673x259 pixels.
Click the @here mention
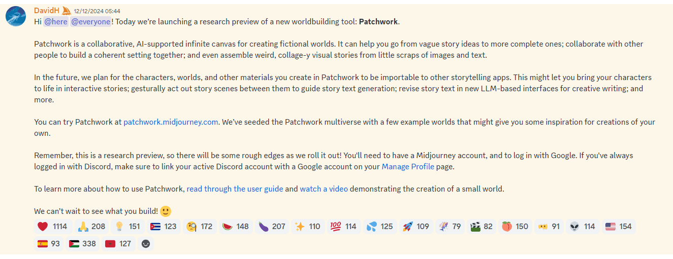pos(56,22)
